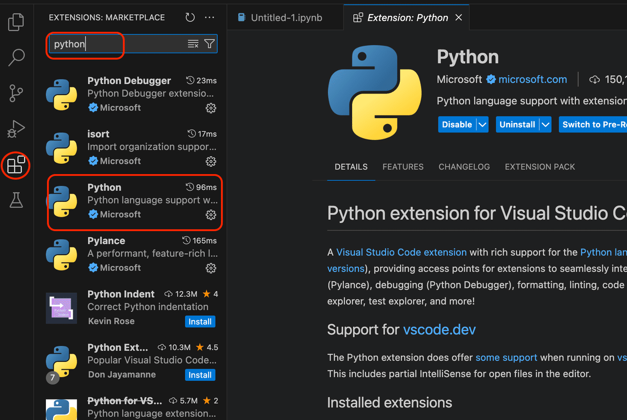Click the large Python logo image
Viewport: 627px width, 420px height.
click(x=375, y=92)
